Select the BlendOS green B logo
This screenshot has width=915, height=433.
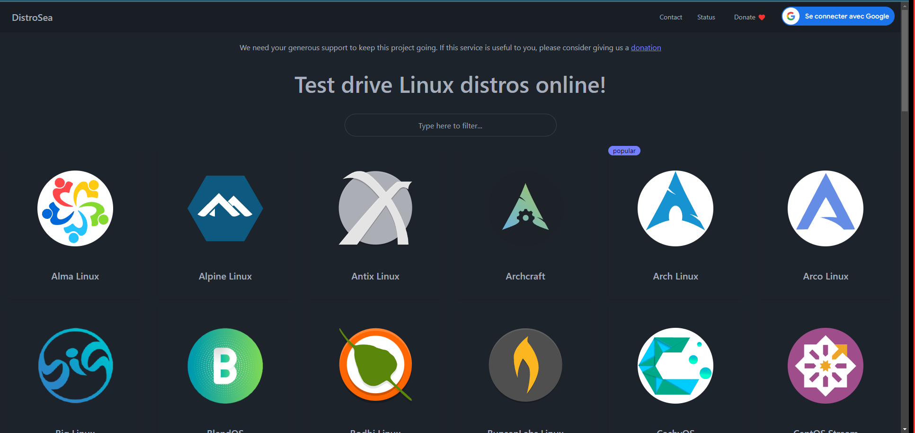click(x=225, y=366)
